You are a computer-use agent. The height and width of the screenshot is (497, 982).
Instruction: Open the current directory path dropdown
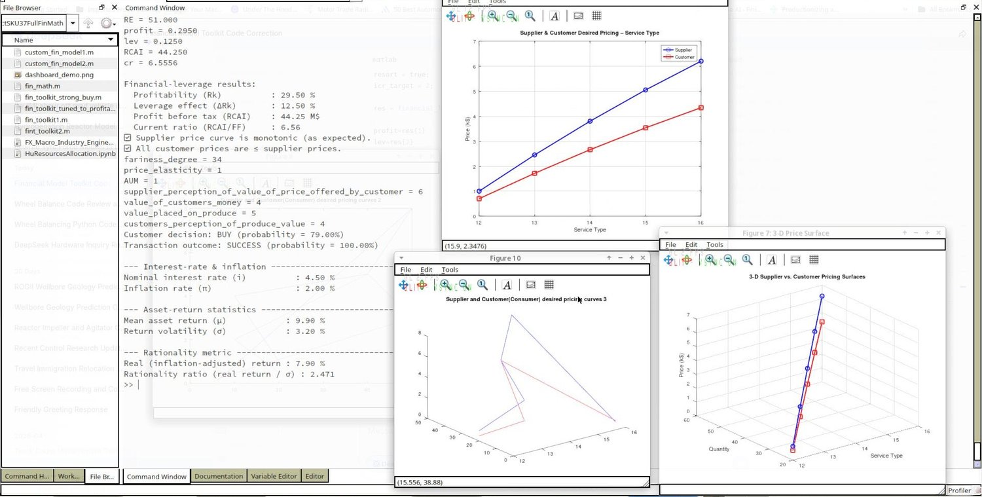tap(72, 23)
